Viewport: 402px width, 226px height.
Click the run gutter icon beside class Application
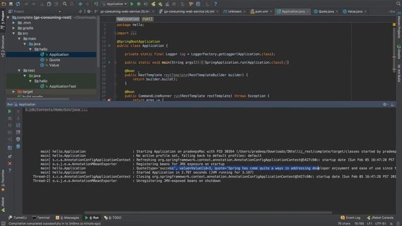point(109,46)
